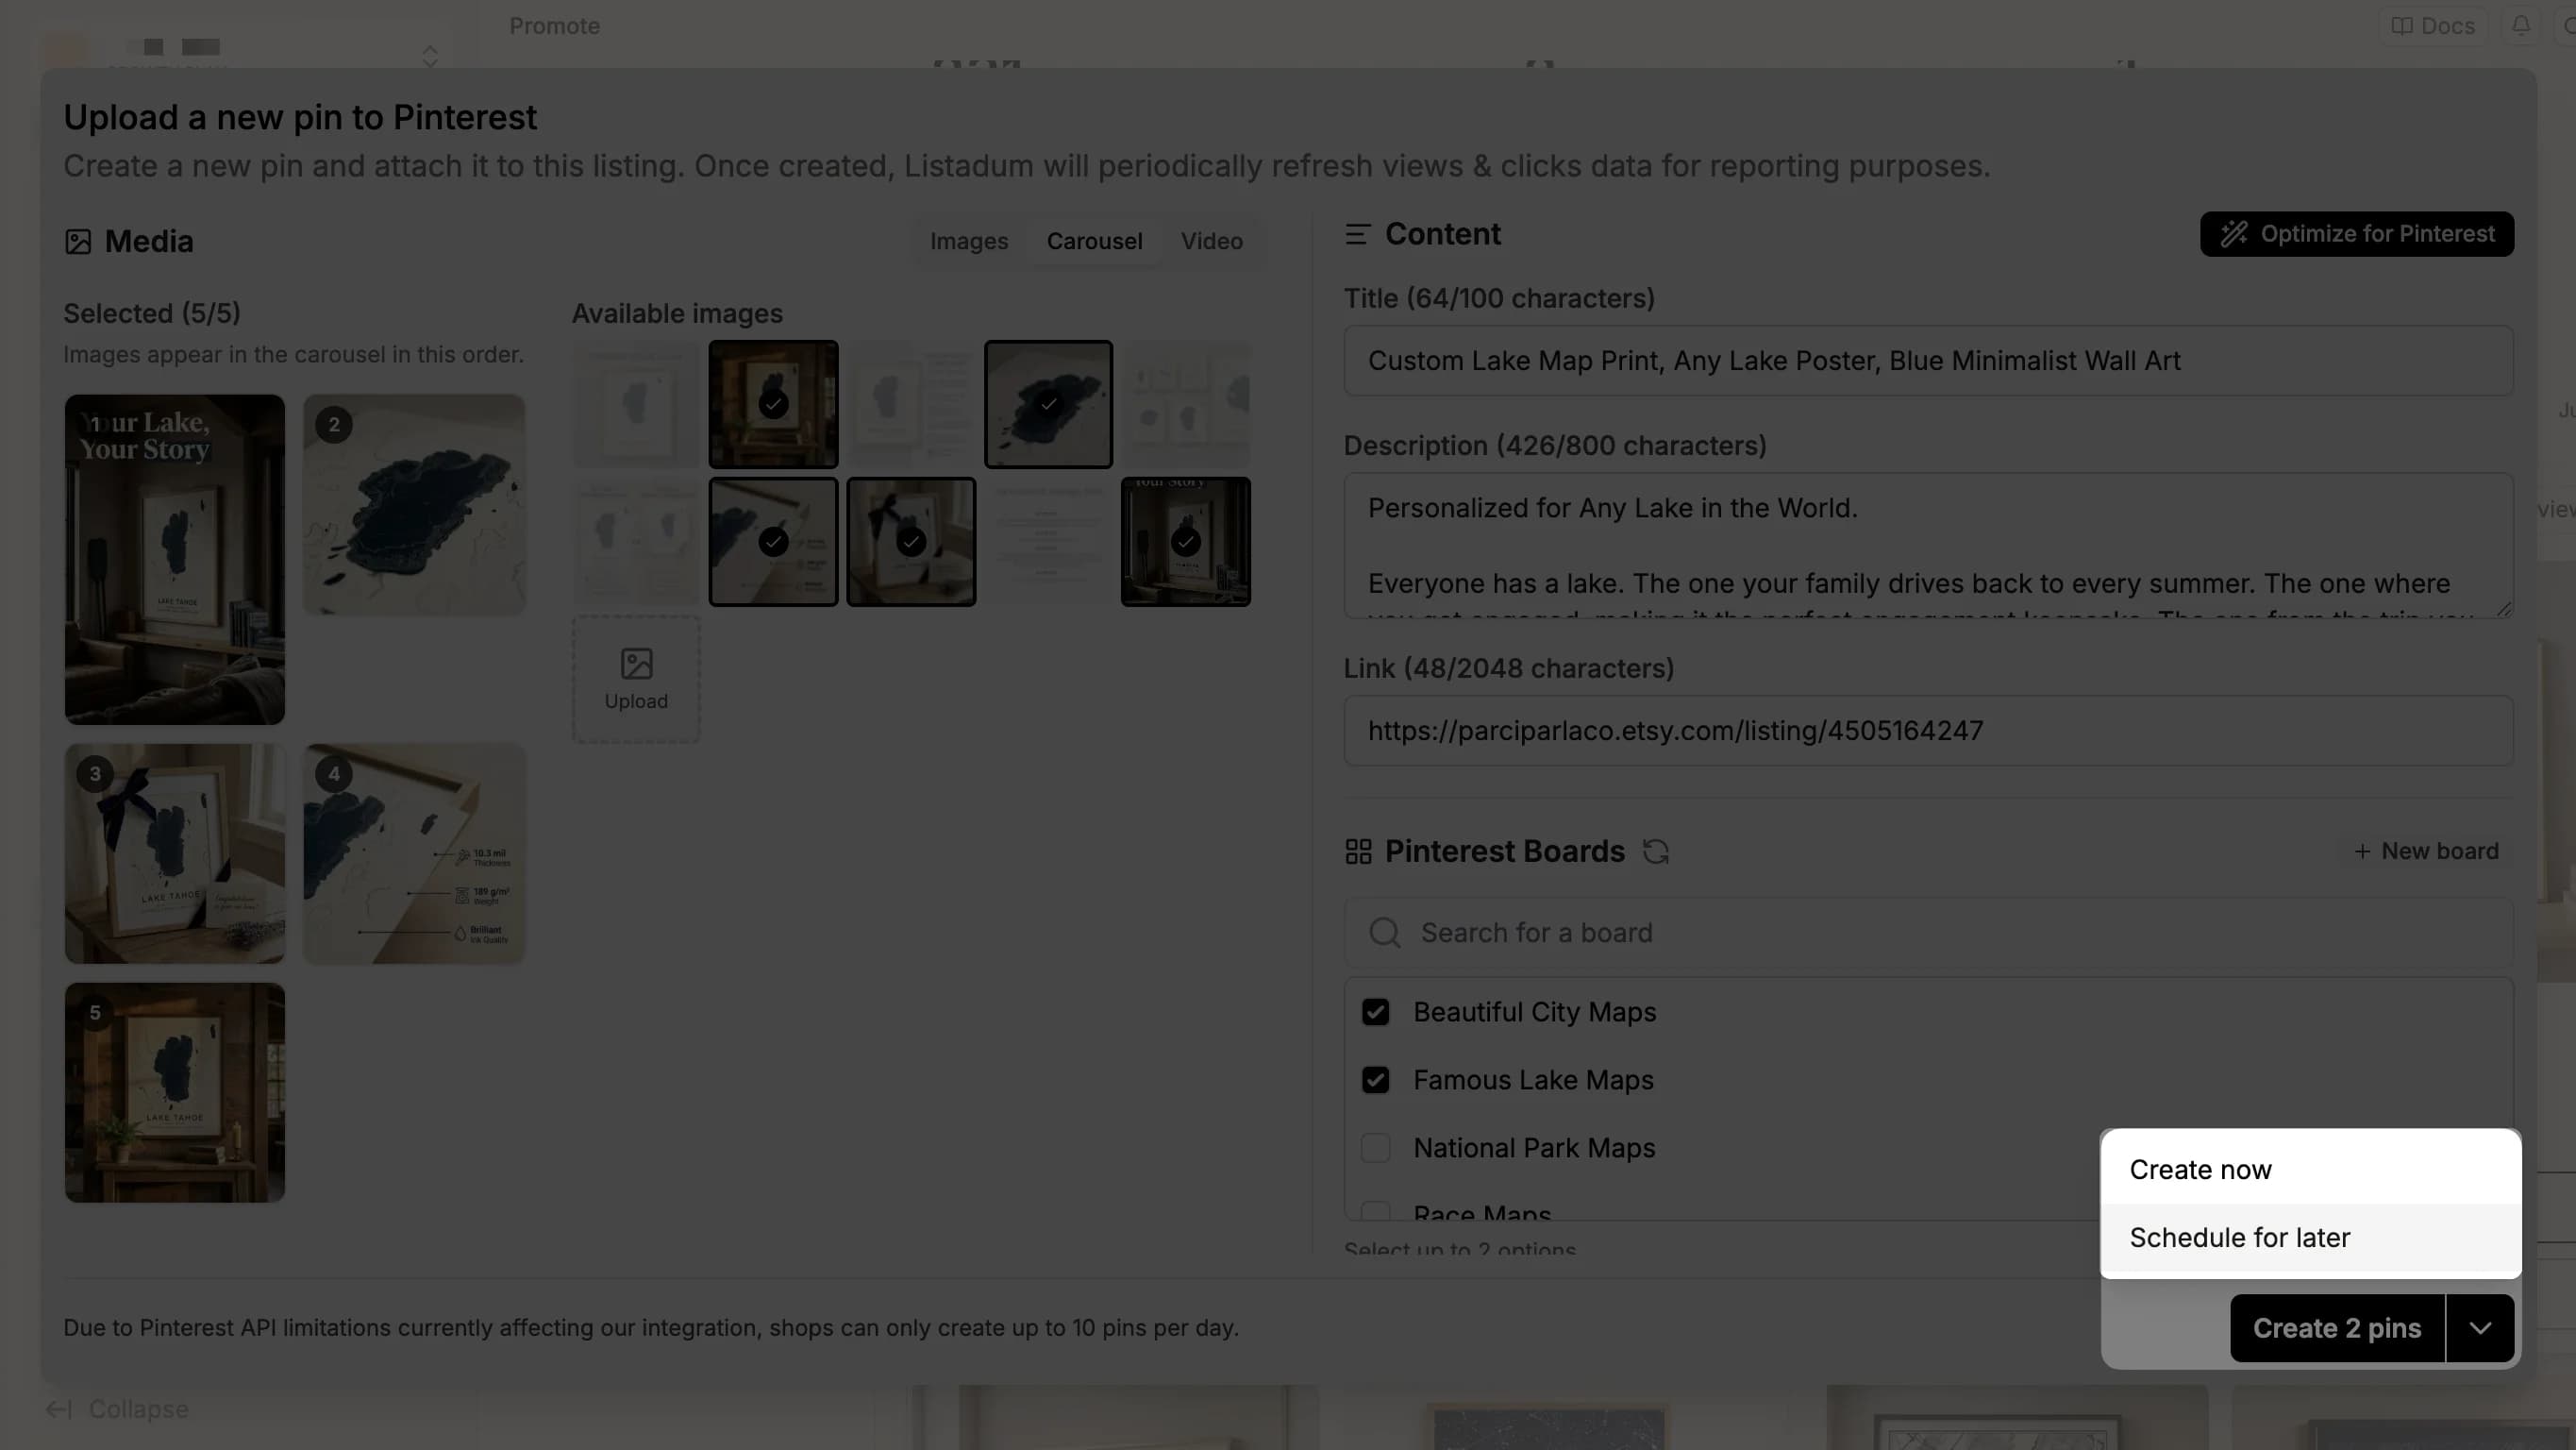Deselect the checked lake closeup available image
2576x1450 pixels.
1048,404
